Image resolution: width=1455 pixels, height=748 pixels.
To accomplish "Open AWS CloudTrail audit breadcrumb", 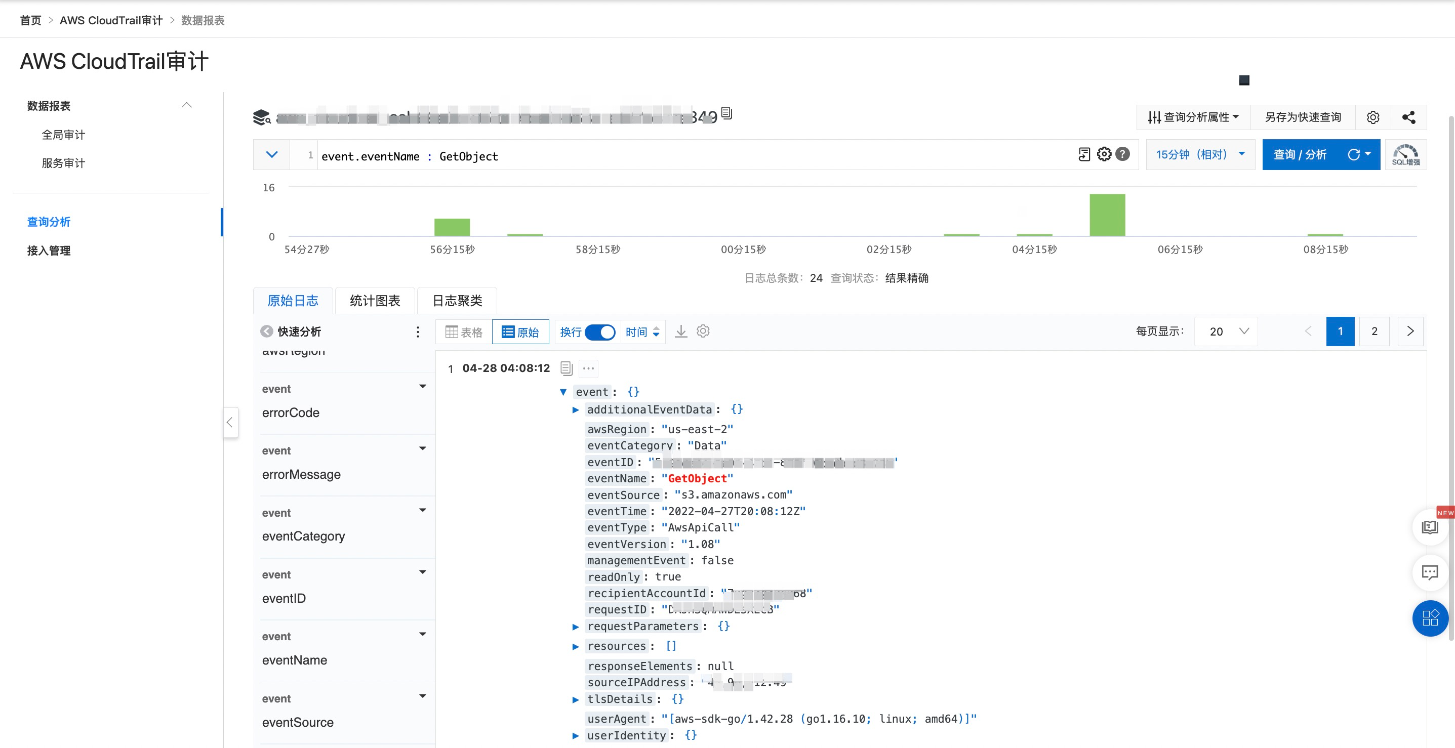I will click(x=111, y=20).
